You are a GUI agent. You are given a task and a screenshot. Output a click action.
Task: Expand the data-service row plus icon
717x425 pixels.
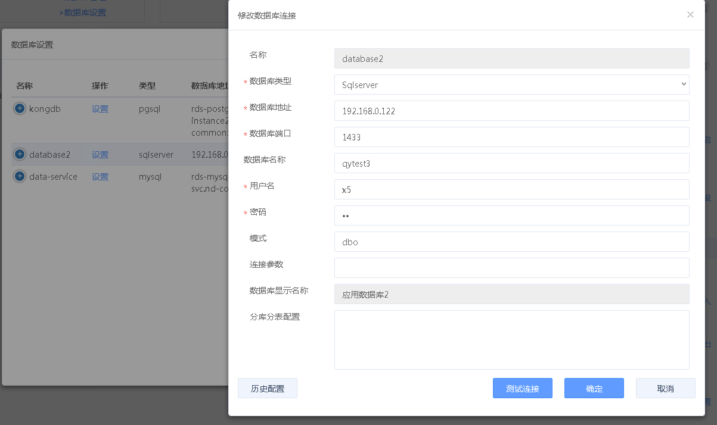pos(20,176)
